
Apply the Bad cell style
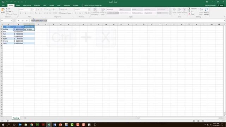tap(125, 10)
